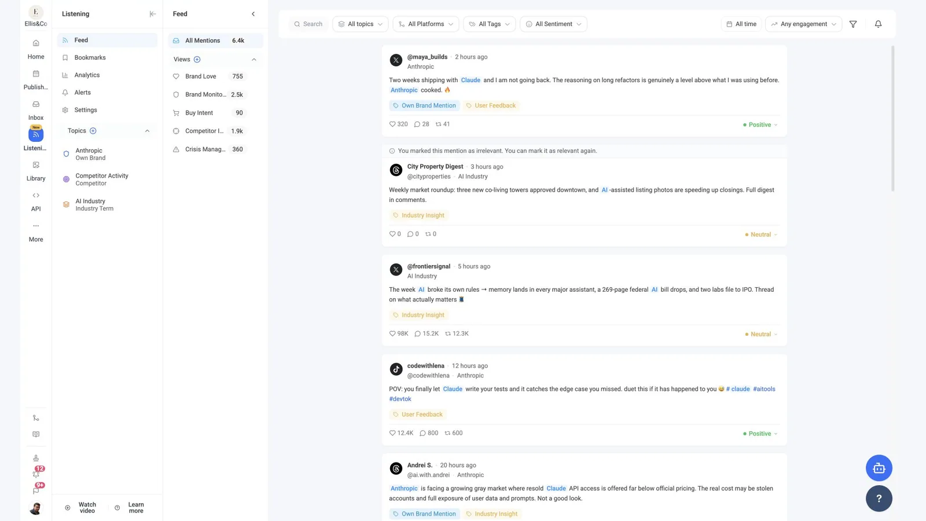This screenshot has height=521, width=926.
Task: Open the All Platforms dropdown
Action: click(426, 24)
